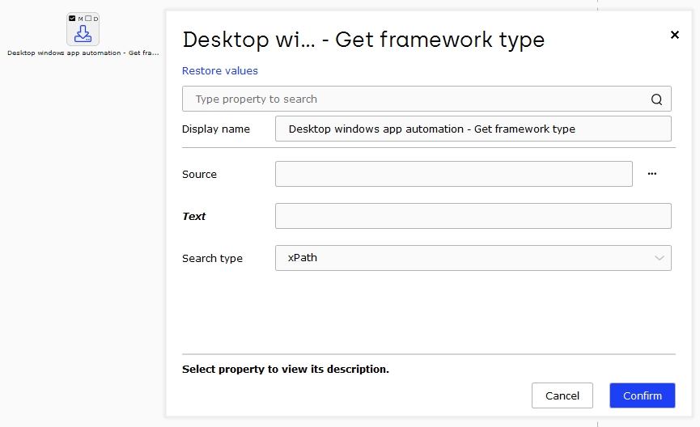Click the blue download-to-tray activity icon
The width and height of the screenshot is (700, 427).
(x=83, y=34)
